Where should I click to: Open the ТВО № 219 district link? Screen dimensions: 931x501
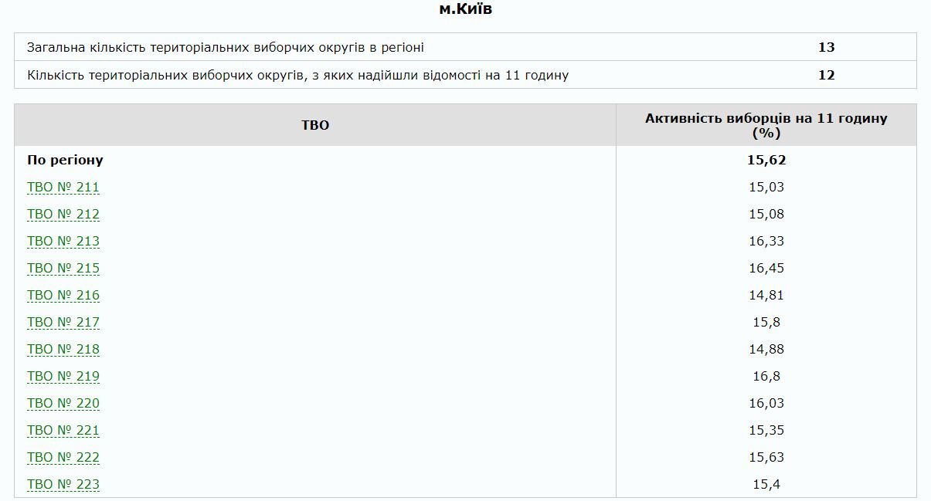point(64,376)
